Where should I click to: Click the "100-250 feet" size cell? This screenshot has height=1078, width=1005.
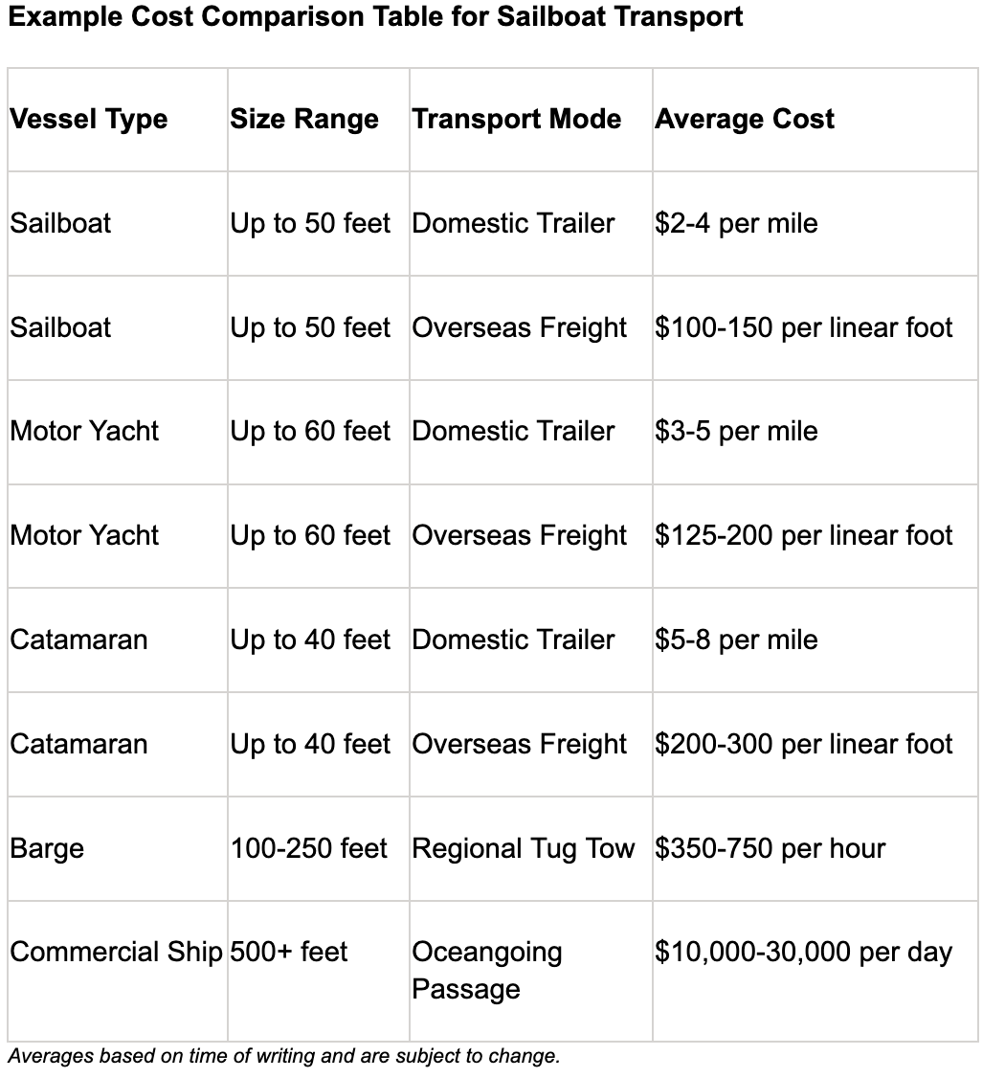click(309, 848)
